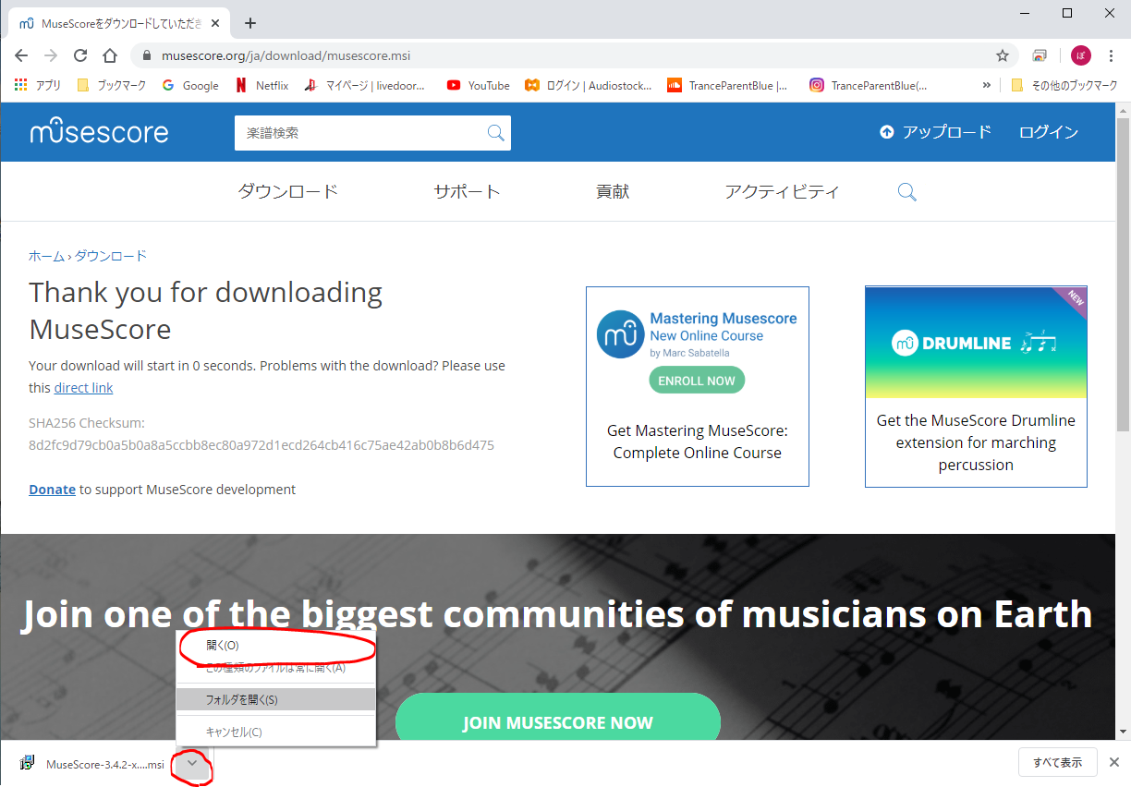Click the MuseScore-3.4.2 msi download item
Viewport: 1131px width, 787px height.
(x=93, y=764)
